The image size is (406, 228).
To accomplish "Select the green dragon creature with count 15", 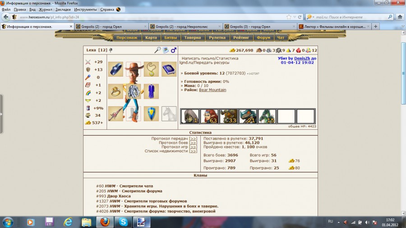I will [x=267, y=116].
